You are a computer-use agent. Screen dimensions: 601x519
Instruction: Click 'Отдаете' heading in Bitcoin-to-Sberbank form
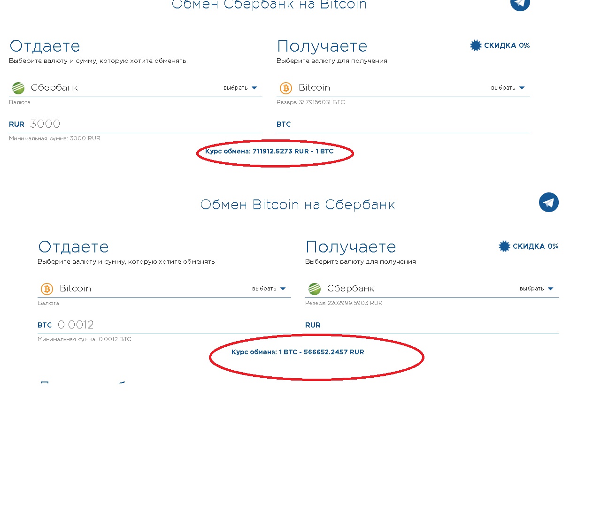74,247
